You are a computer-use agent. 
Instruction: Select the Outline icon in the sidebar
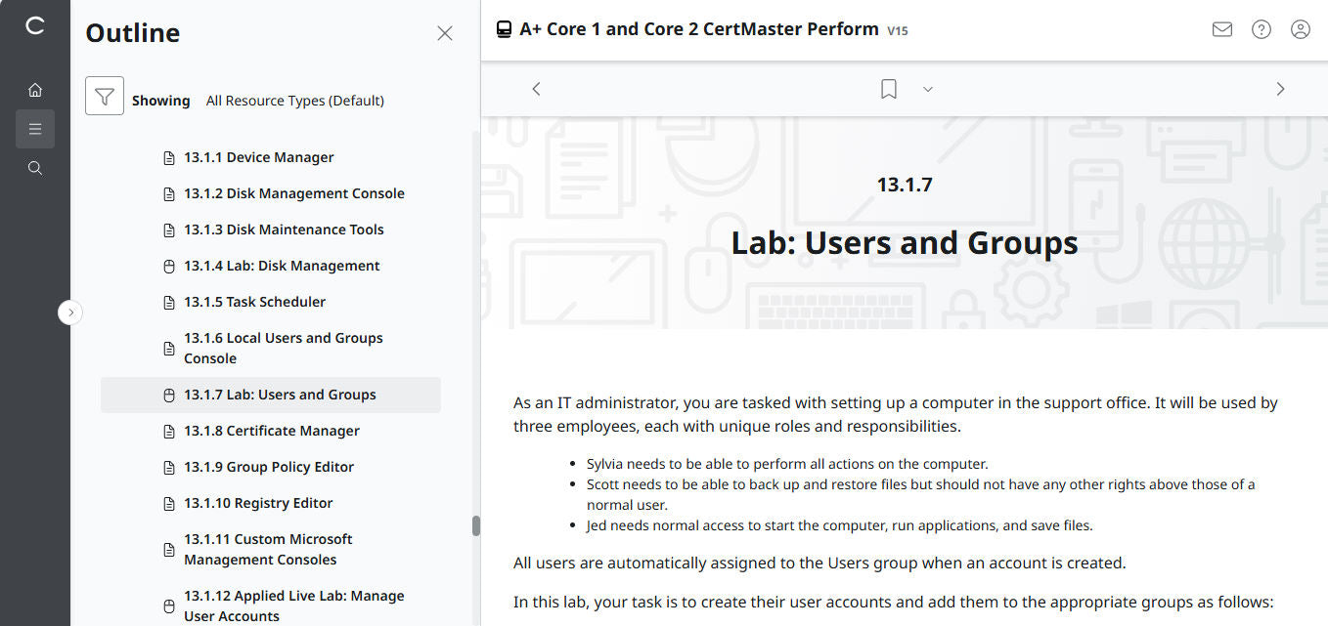[x=35, y=128]
